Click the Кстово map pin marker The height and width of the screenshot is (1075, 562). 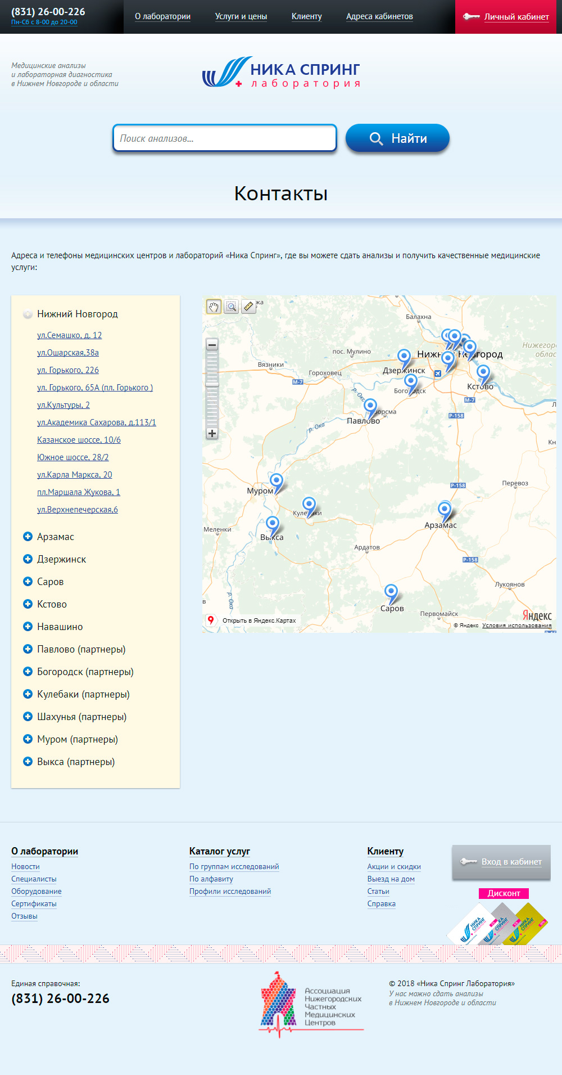(x=483, y=372)
